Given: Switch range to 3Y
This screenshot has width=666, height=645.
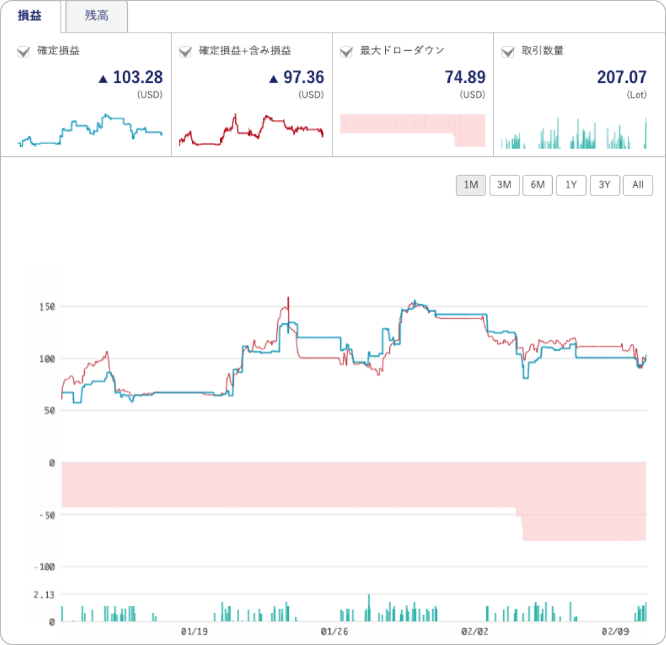Looking at the screenshot, I should 604,185.
